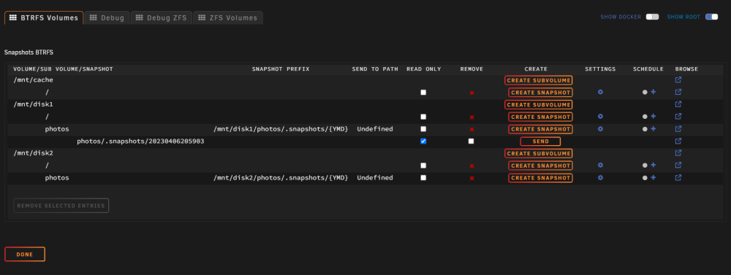Image resolution: width=731 pixels, height=275 pixels.
Task: Open browse icon for /mnt/cache volume
Action: point(678,80)
